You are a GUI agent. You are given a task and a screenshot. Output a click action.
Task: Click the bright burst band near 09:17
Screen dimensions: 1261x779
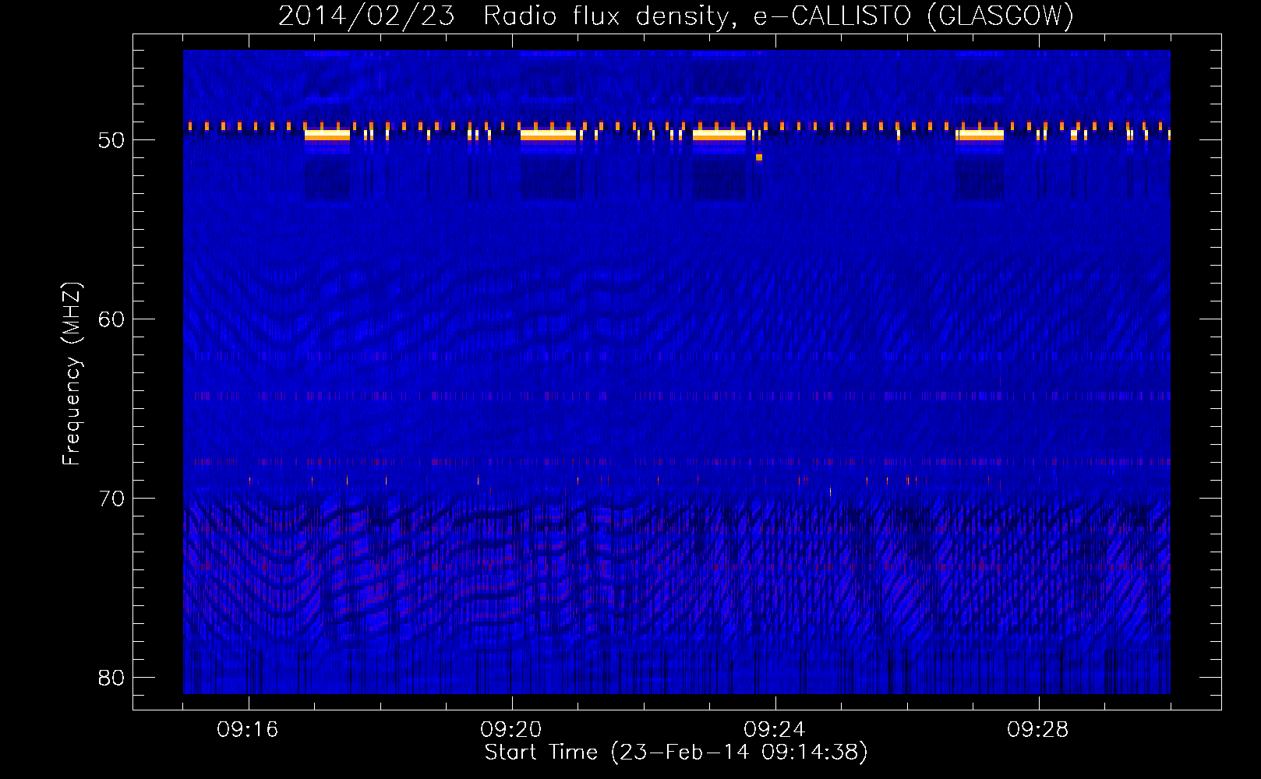[327, 135]
